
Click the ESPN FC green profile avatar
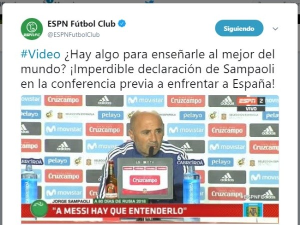tap(32, 29)
